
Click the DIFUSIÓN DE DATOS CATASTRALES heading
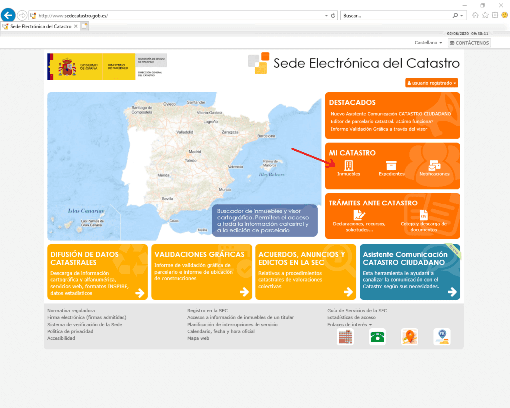[x=84, y=258]
